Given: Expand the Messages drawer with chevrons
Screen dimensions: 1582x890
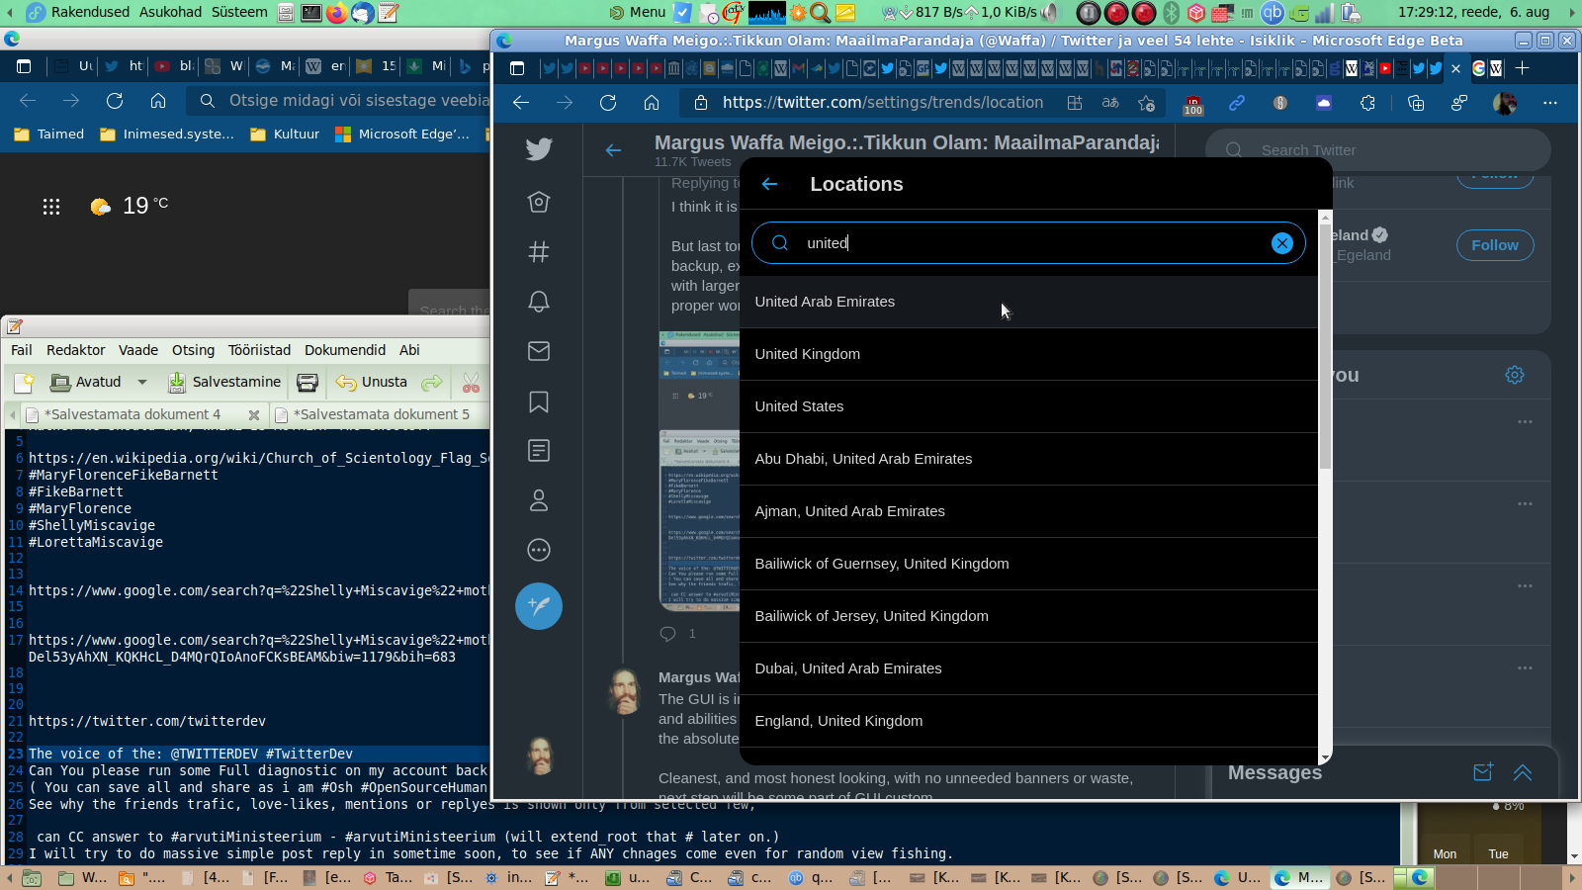Looking at the screenshot, I should [1523, 772].
